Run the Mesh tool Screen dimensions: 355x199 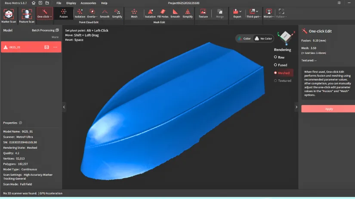point(134,14)
